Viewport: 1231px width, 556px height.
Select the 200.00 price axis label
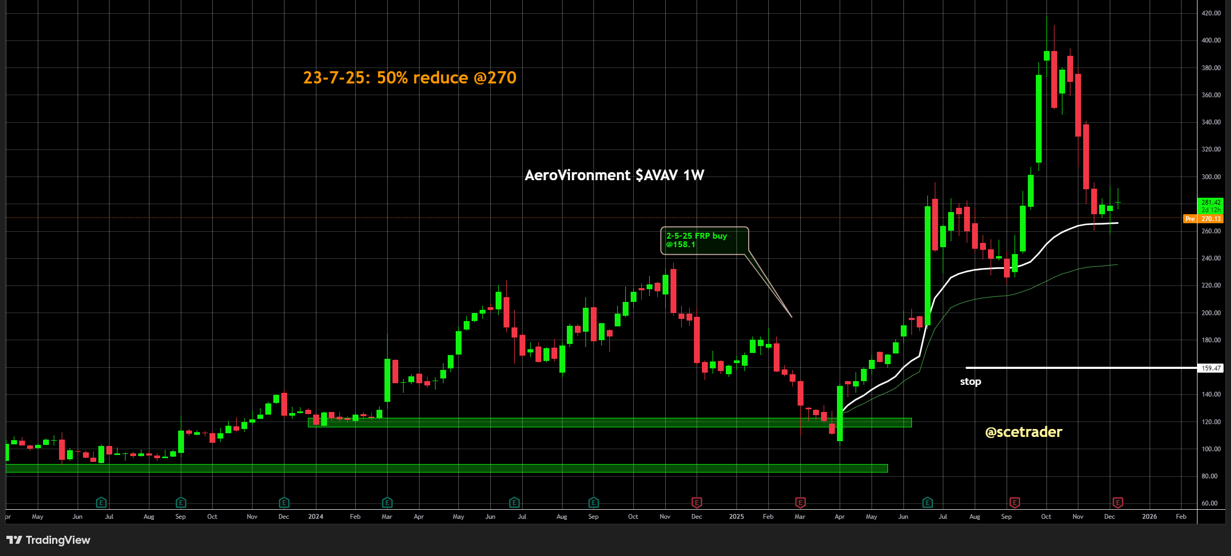tap(1211, 313)
